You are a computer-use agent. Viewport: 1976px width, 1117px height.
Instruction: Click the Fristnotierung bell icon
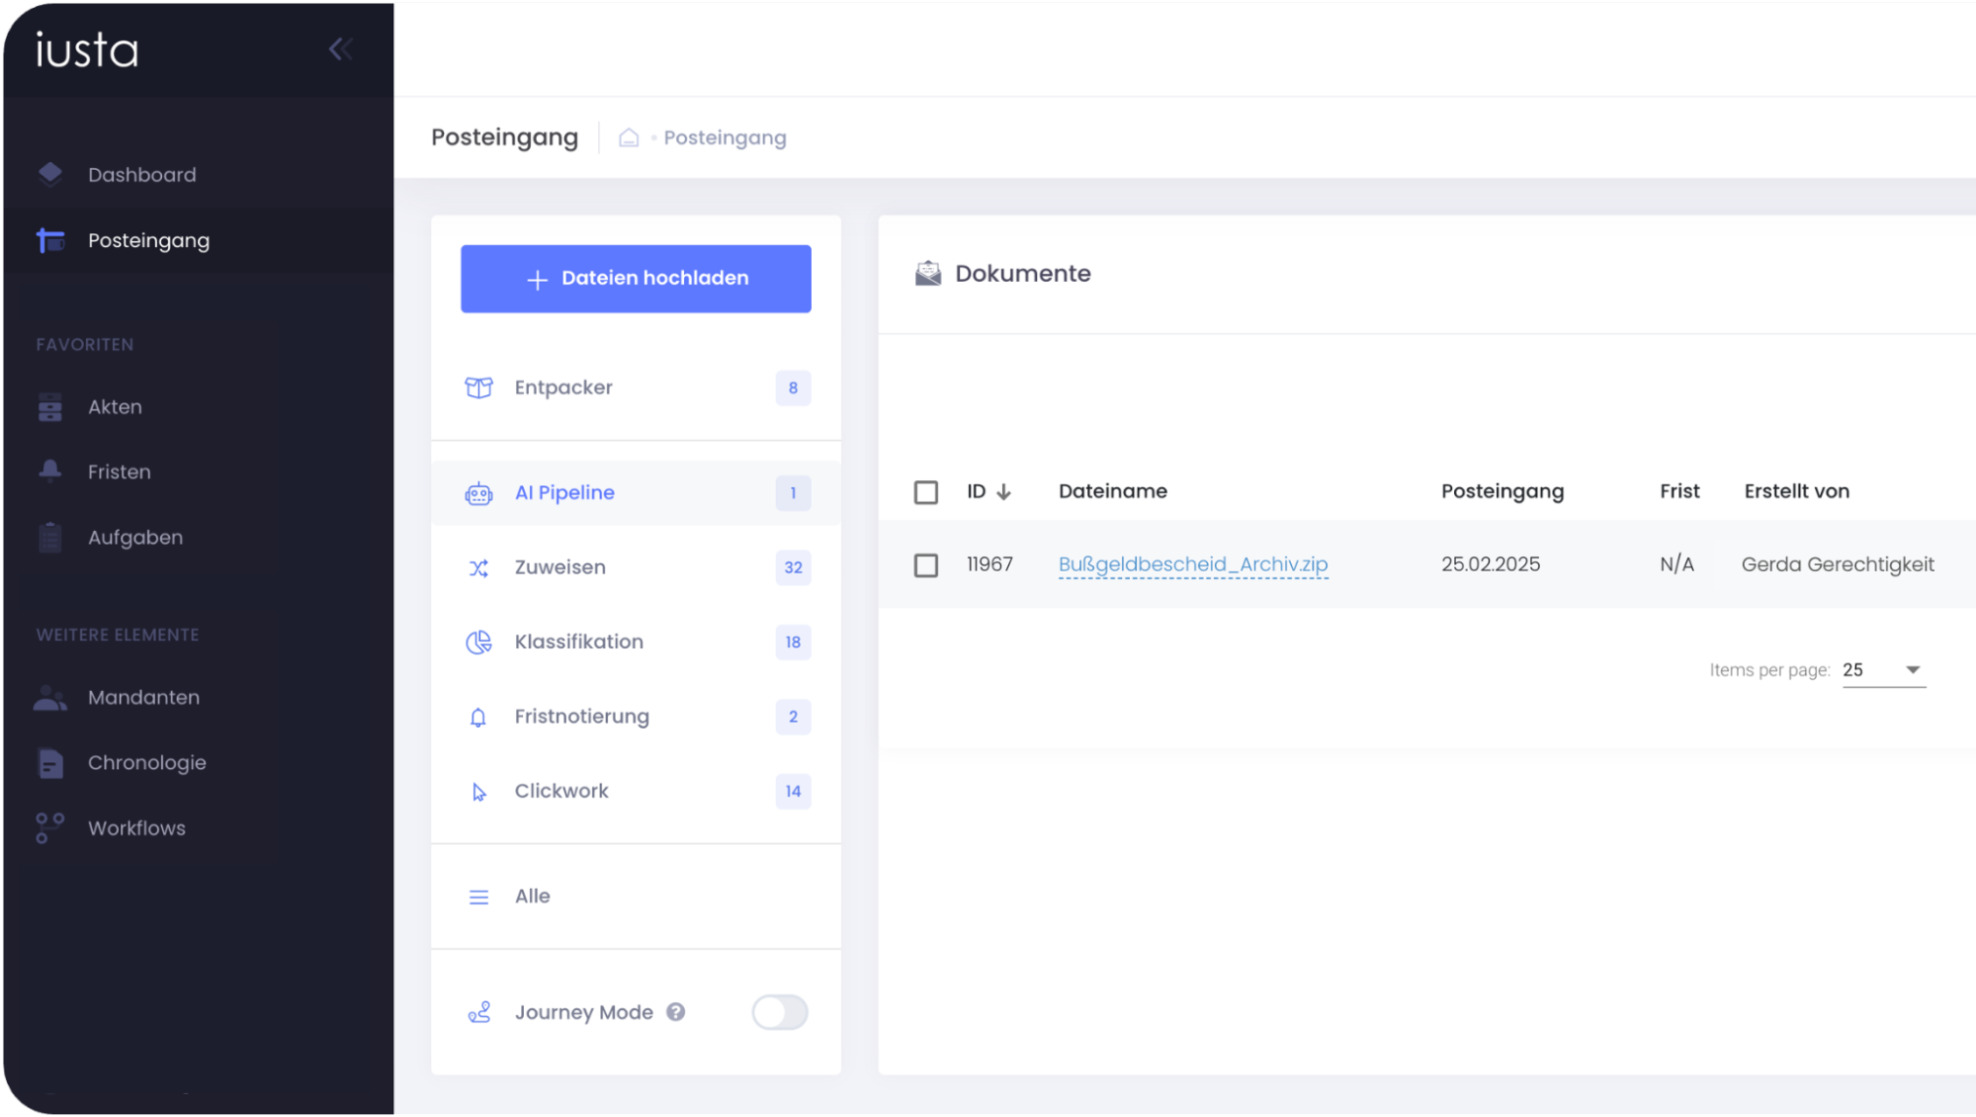478,718
